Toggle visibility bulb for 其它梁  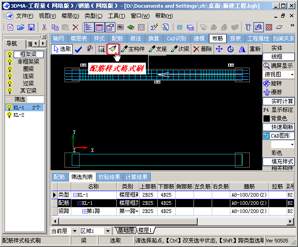pos(10,91)
